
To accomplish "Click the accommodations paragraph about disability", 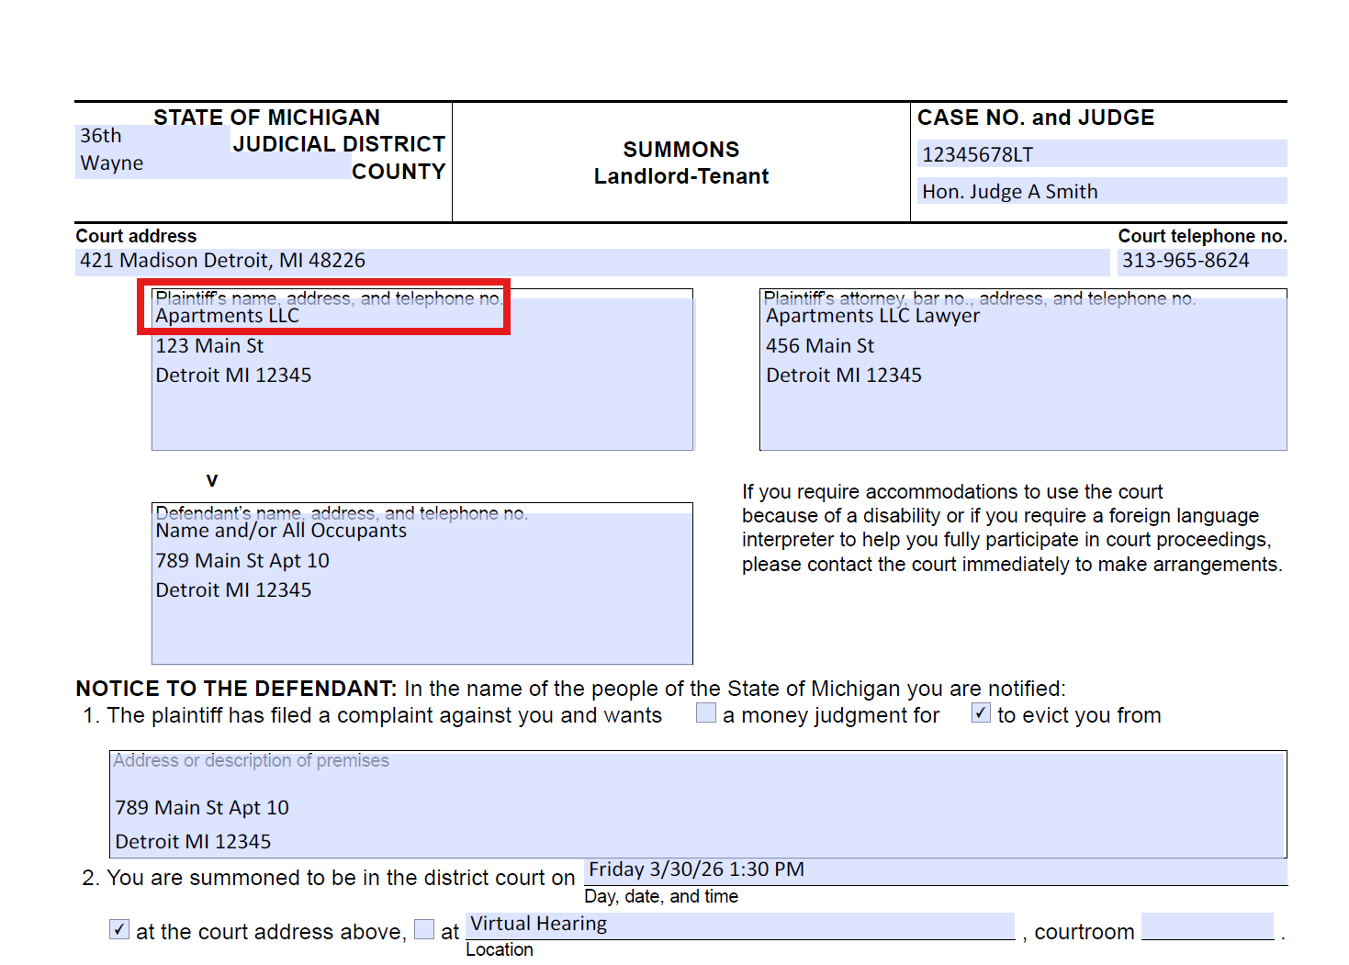I will pos(1012,528).
